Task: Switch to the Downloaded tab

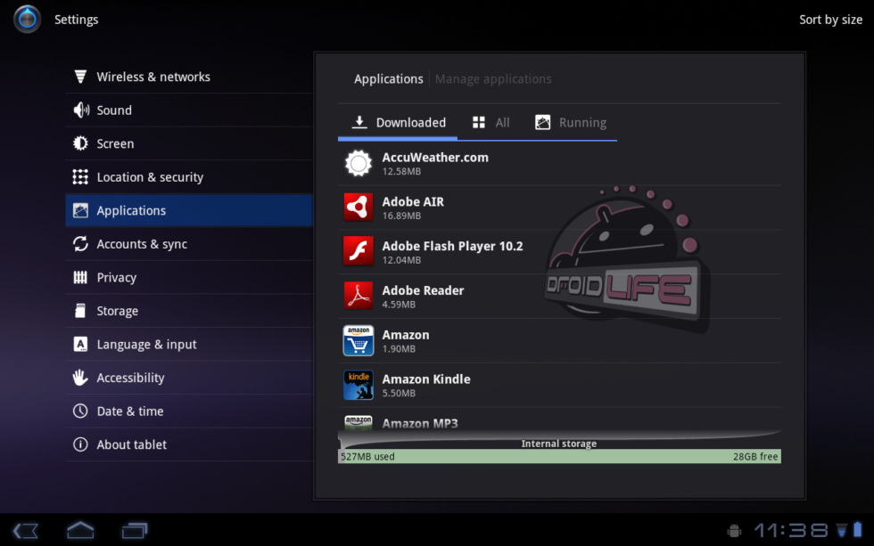Action: tap(398, 122)
